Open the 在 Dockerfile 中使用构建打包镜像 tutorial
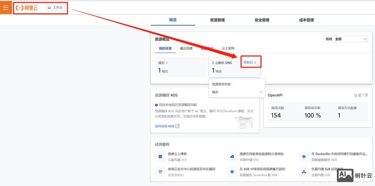The image size is (375, 186). tap(340, 154)
